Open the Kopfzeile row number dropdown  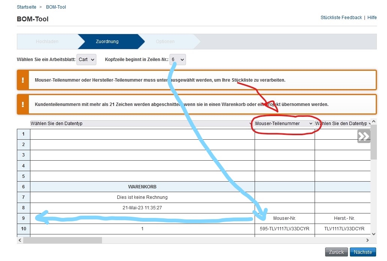click(x=178, y=60)
